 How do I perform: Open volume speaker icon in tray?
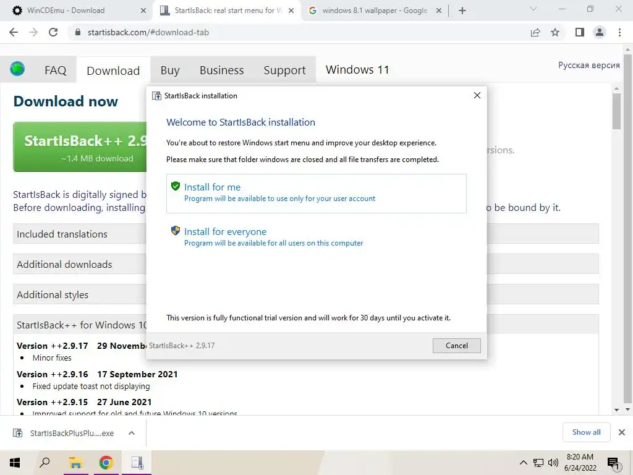click(553, 463)
